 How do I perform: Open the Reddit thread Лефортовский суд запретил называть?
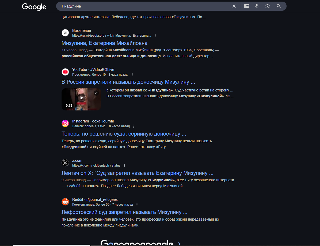[124, 212]
